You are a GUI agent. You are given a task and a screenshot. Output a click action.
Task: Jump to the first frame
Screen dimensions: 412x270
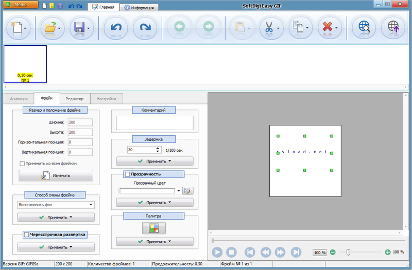coord(250,253)
